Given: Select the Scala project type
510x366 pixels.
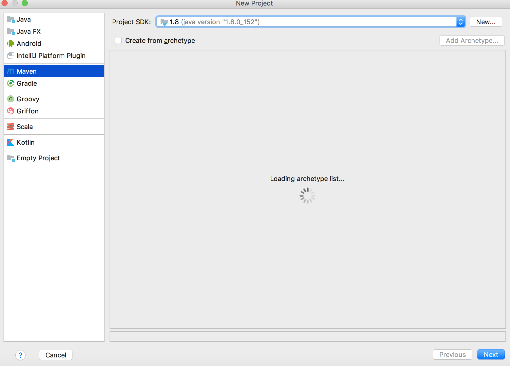Looking at the screenshot, I should pyautogui.click(x=54, y=127).
